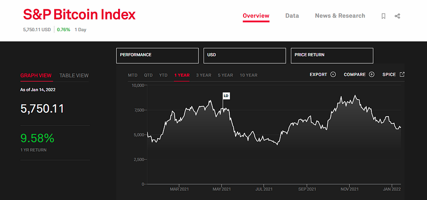
Task: Open the Performance dropdown
Action: tap(158, 56)
